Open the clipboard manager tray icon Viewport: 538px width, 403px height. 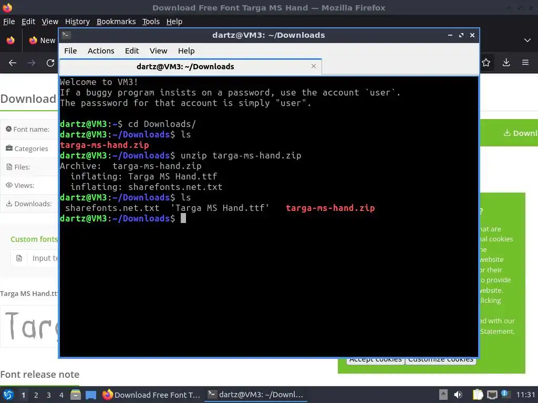tap(478, 395)
